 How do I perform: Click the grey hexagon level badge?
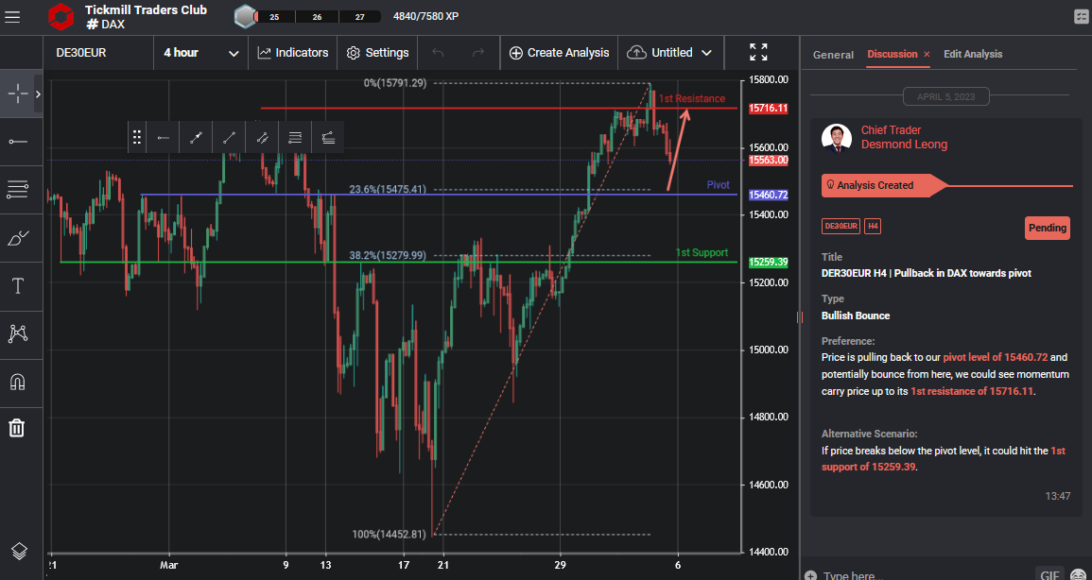[x=245, y=17]
